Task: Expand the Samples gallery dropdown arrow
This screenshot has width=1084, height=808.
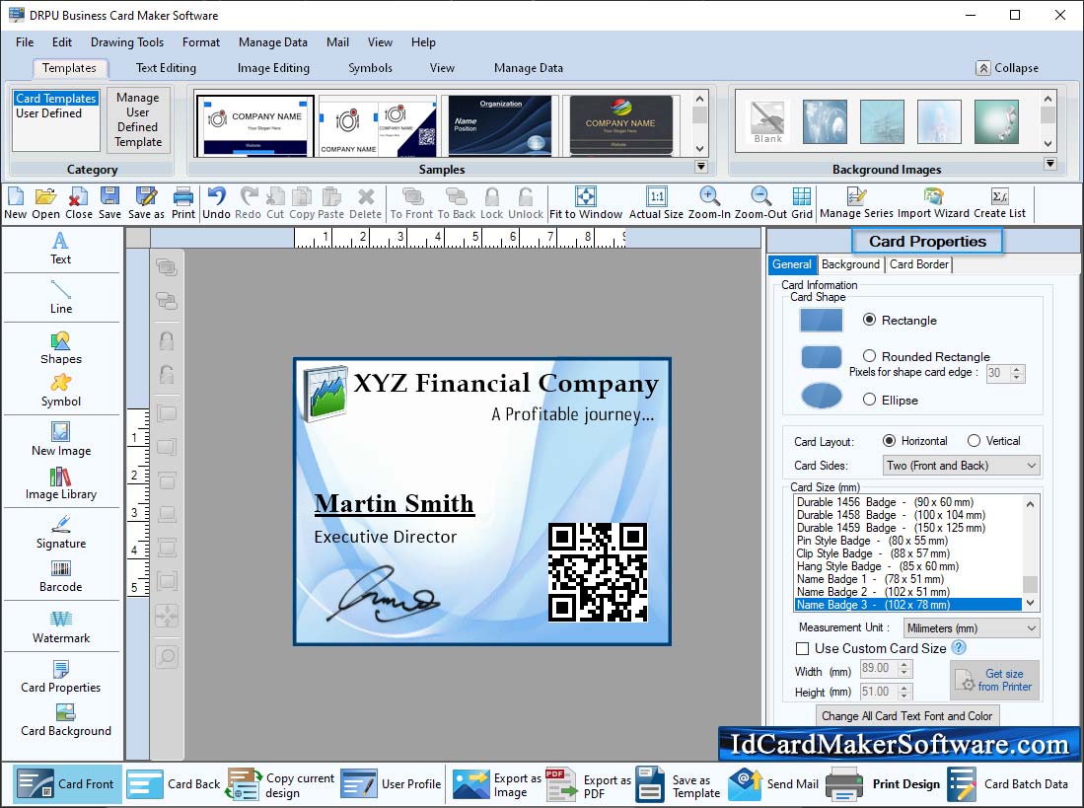Action: (701, 167)
